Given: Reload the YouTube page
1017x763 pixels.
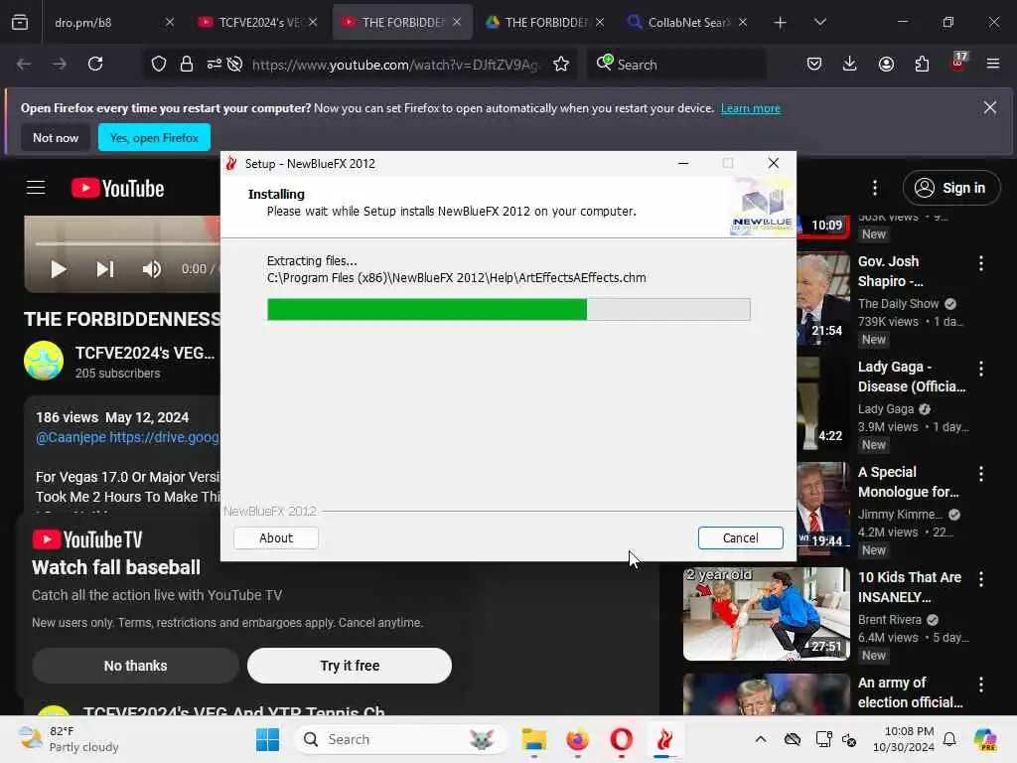Looking at the screenshot, I should pyautogui.click(x=95, y=64).
